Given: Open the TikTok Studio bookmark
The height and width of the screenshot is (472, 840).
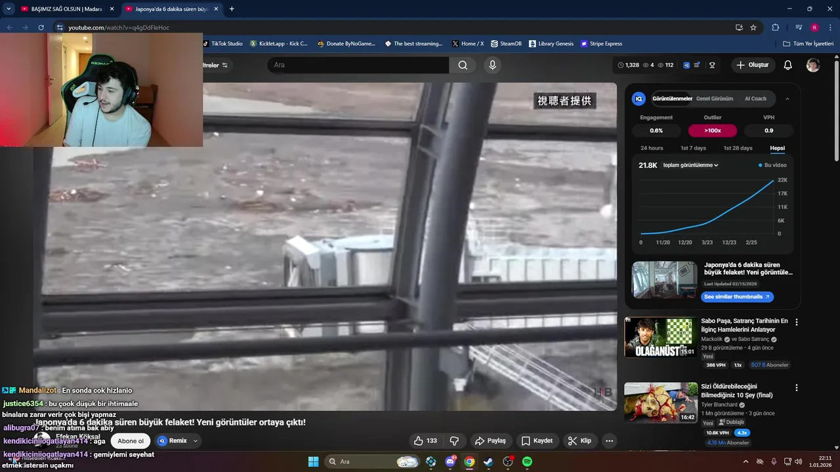Looking at the screenshot, I should pyautogui.click(x=222, y=44).
